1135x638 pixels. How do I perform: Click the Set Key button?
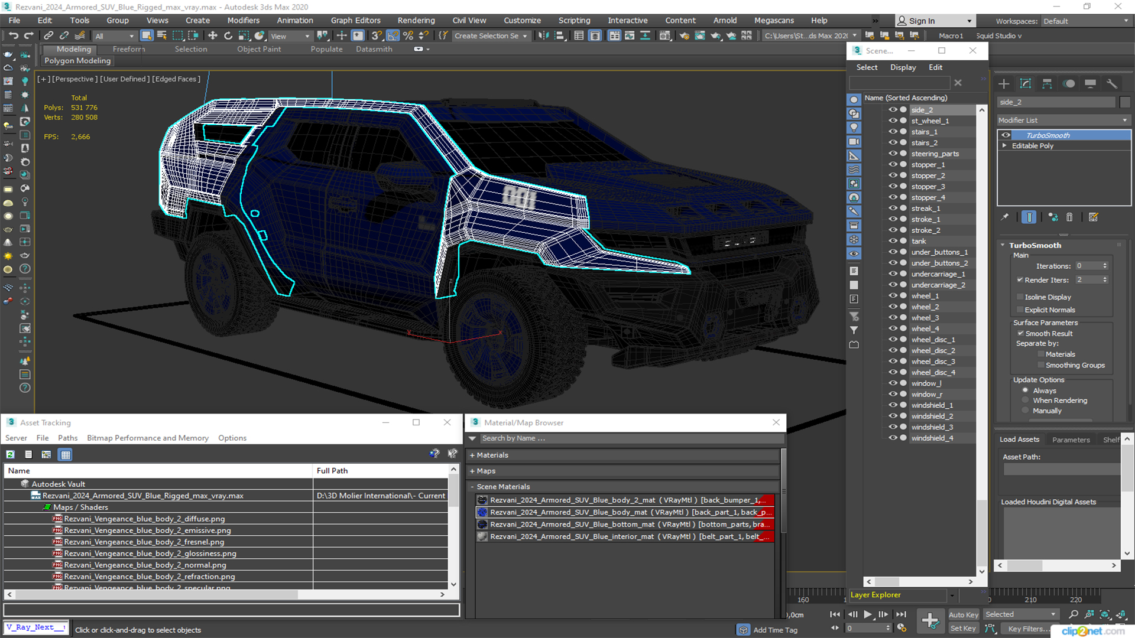[x=963, y=629]
